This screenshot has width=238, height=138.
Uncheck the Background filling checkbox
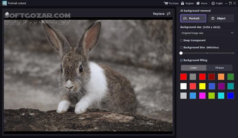(x=182, y=60)
